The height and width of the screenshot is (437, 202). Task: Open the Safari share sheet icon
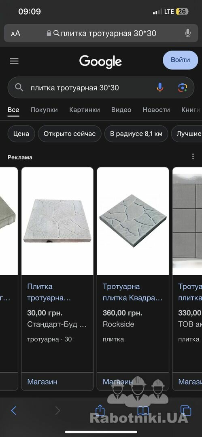pos(100,409)
